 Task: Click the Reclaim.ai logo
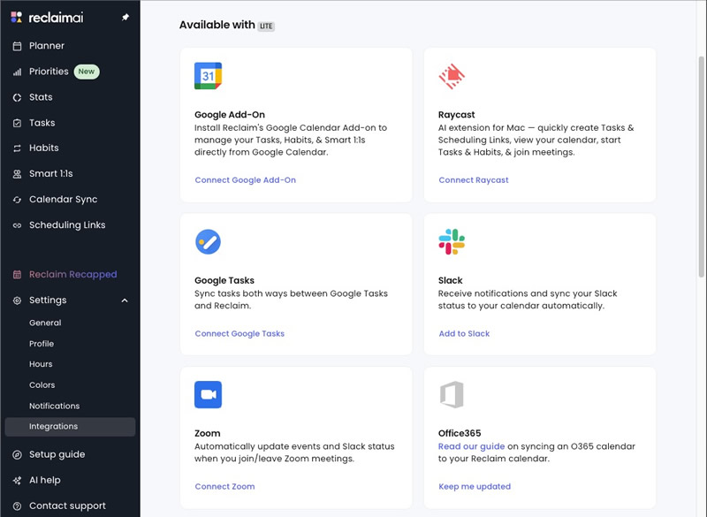[x=48, y=18]
